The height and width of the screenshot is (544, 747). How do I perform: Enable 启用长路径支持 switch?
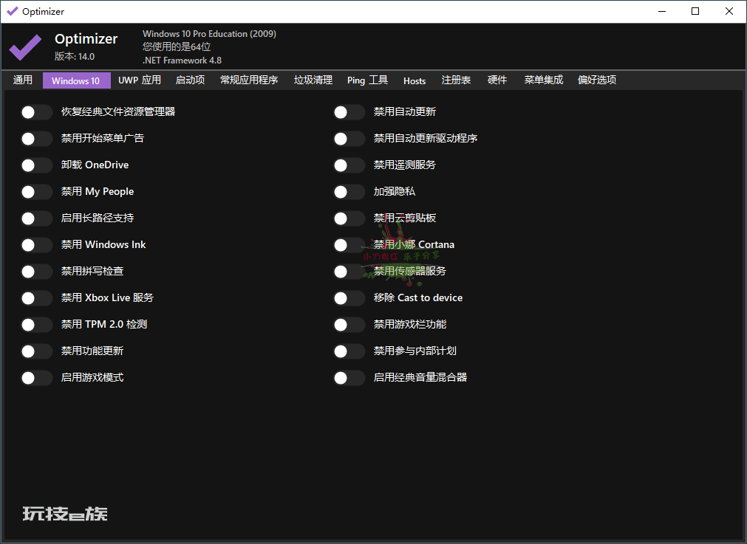(x=37, y=218)
